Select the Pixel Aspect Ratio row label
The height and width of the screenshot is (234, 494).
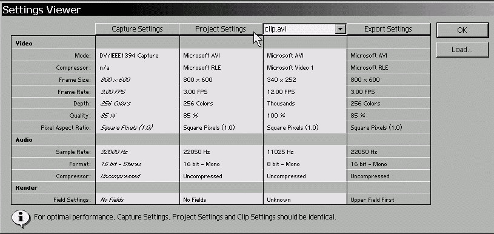pyautogui.click(x=65, y=128)
